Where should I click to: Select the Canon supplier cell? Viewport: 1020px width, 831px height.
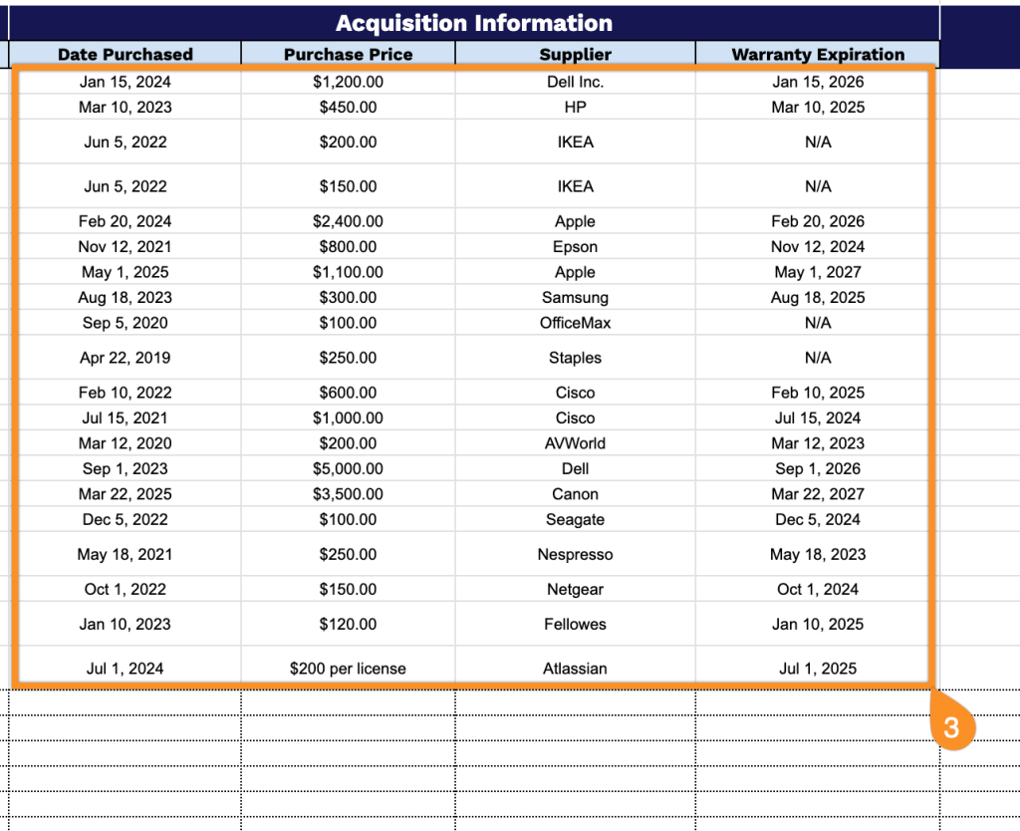tap(575, 494)
